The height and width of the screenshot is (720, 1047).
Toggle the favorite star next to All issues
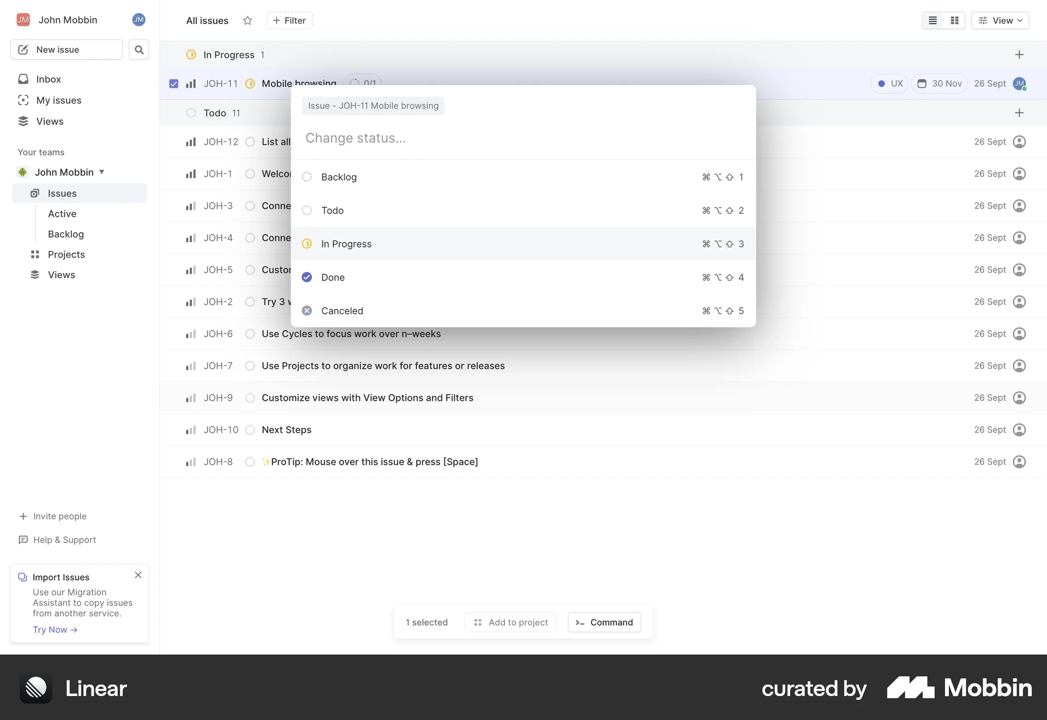(247, 21)
